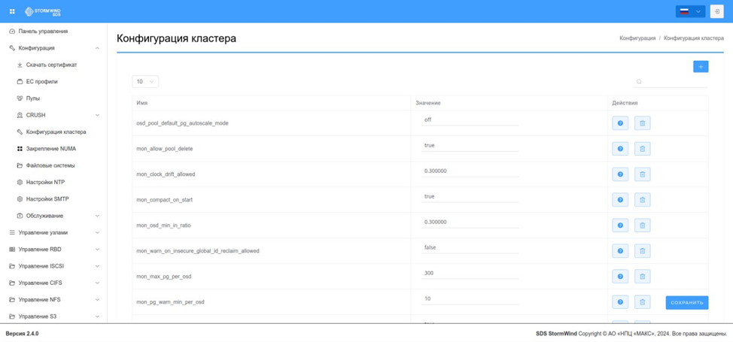Show help for osd_pool_default_pg_autoscale_mode
This screenshot has height=342, width=733.
click(620, 123)
